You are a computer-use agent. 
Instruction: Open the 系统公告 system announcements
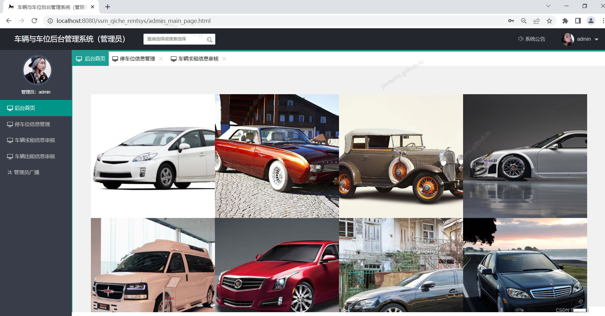coord(532,39)
